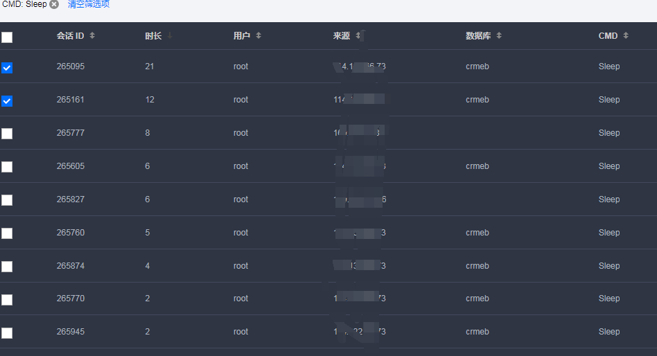657x356 pixels.
Task: Select session ID 265770 cell
Action: [x=71, y=299]
